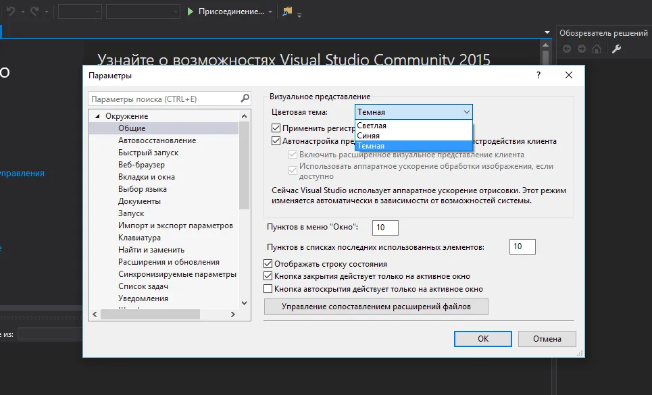Uncheck Кнопка закрытия действует только на активное окно
The image size is (652, 395).
[268, 275]
